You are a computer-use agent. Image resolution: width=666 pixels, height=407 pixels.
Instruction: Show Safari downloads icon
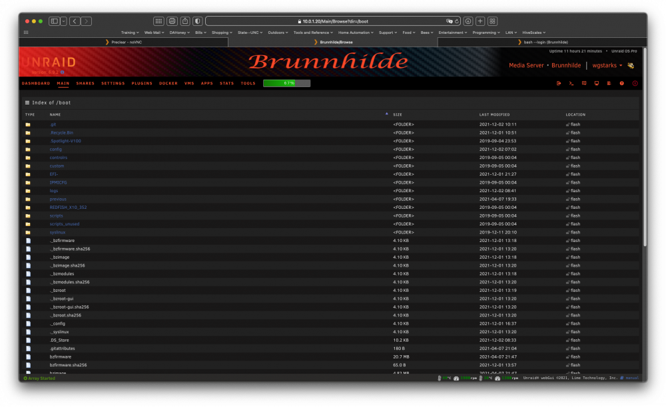pyautogui.click(x=468, y=21)
